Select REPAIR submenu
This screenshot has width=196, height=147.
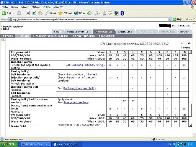pos(23,36)
